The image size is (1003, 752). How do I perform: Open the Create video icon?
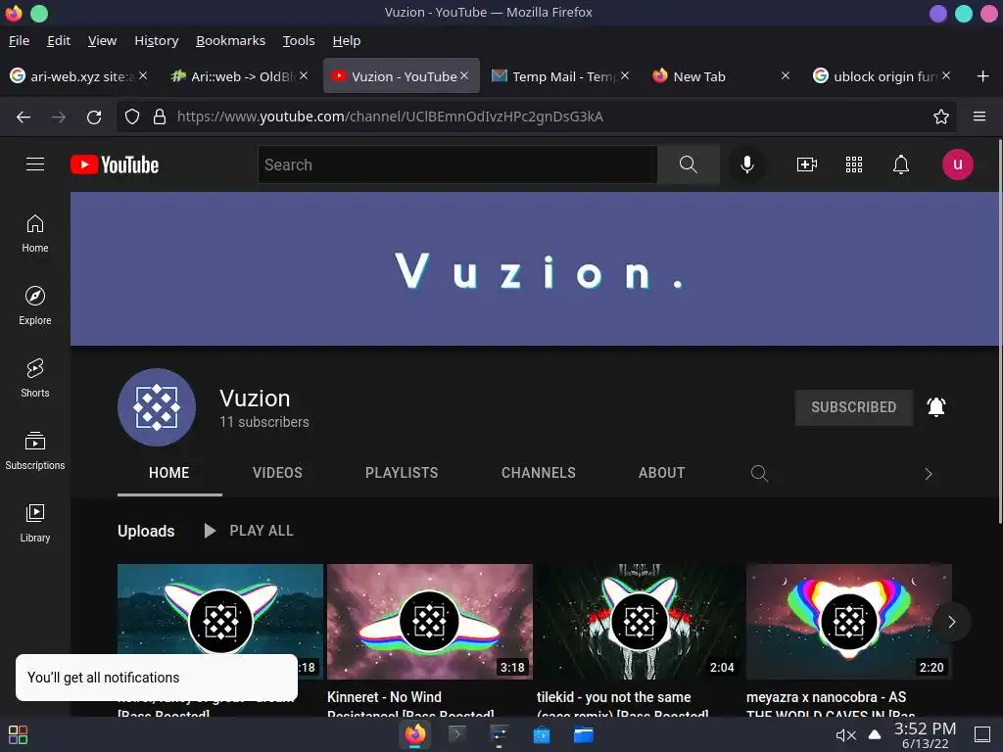click(807, 164)
